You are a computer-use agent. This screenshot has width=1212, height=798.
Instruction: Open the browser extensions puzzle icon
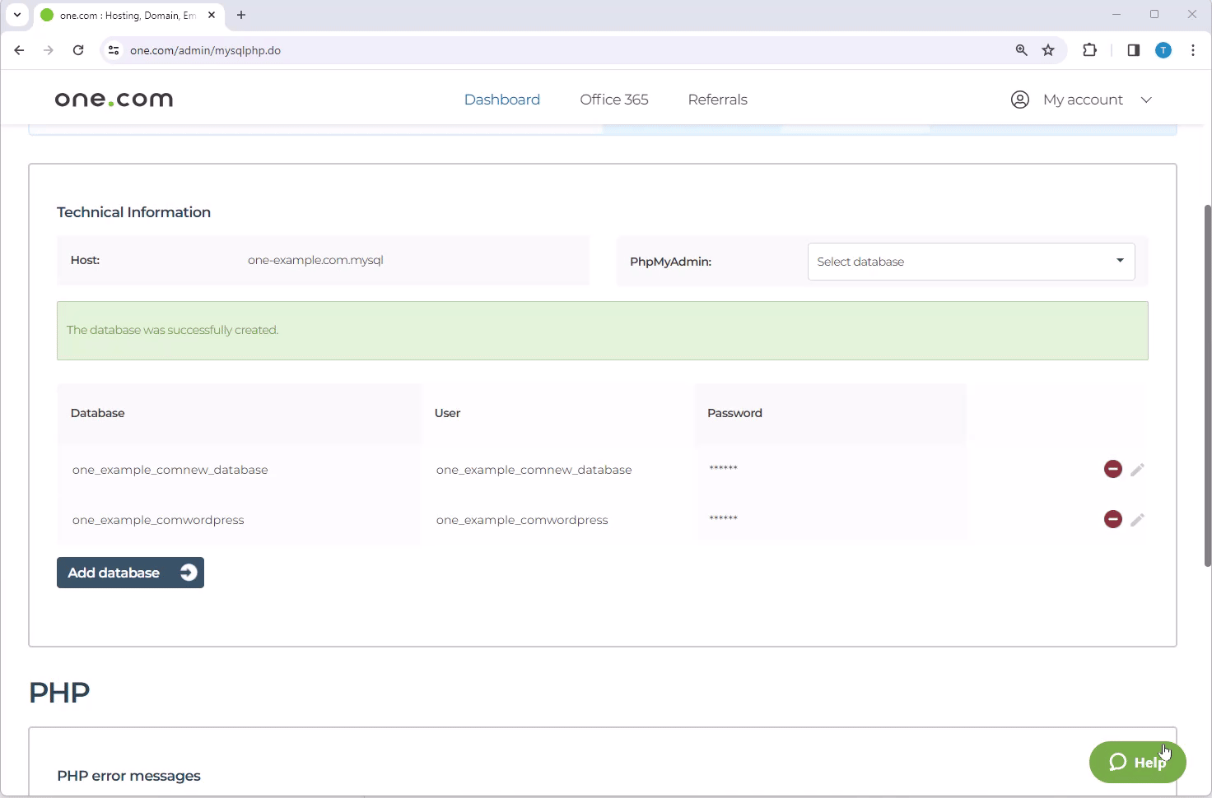point(1089,50)
